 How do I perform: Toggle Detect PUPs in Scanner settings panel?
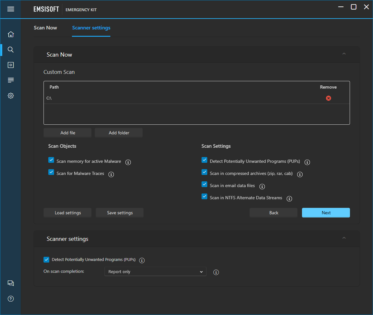(x=46, y=260)
